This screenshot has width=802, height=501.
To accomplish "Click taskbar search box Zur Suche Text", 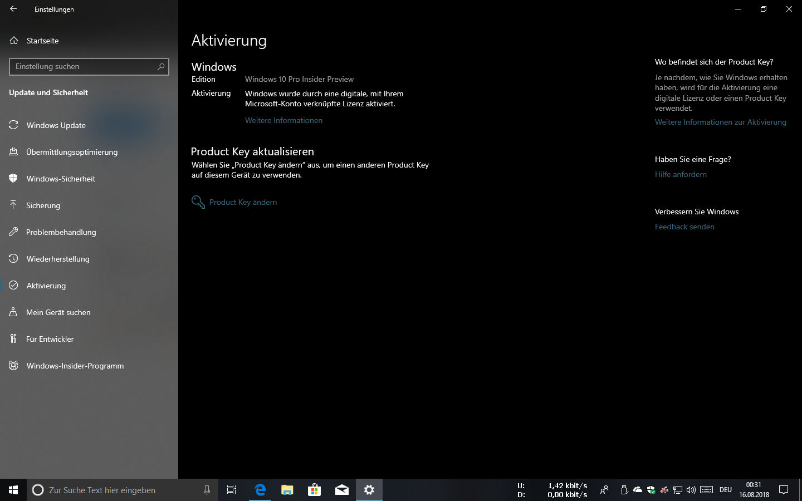I will [123, 490].
